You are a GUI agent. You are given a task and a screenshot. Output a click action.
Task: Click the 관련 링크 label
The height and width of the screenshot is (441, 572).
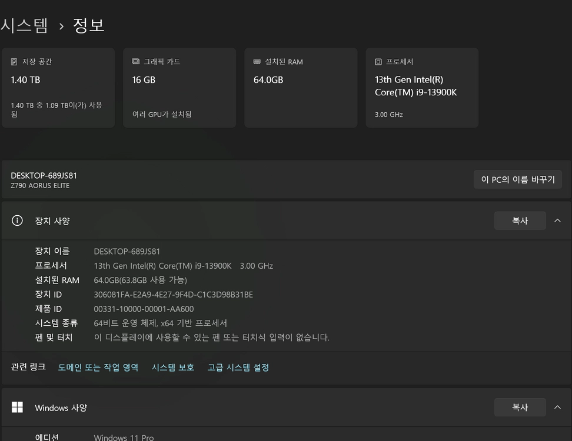click(28, 367)
